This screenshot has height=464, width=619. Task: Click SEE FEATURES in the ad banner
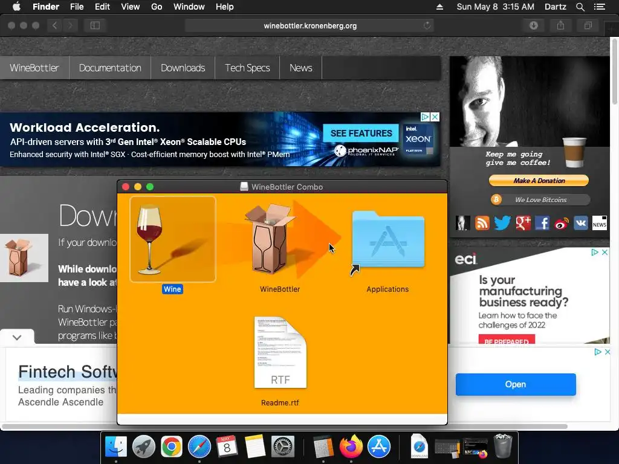(x=361, y=134)
